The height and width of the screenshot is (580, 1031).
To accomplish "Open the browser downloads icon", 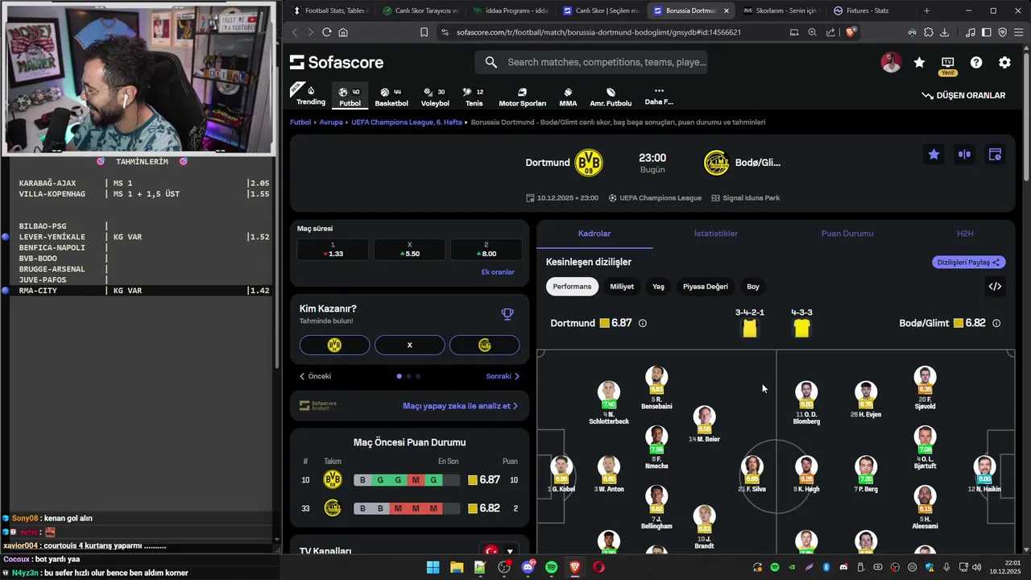I will (945, 32).
